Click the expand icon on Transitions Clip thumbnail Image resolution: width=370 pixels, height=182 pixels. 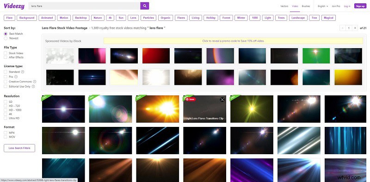(222, 100)
